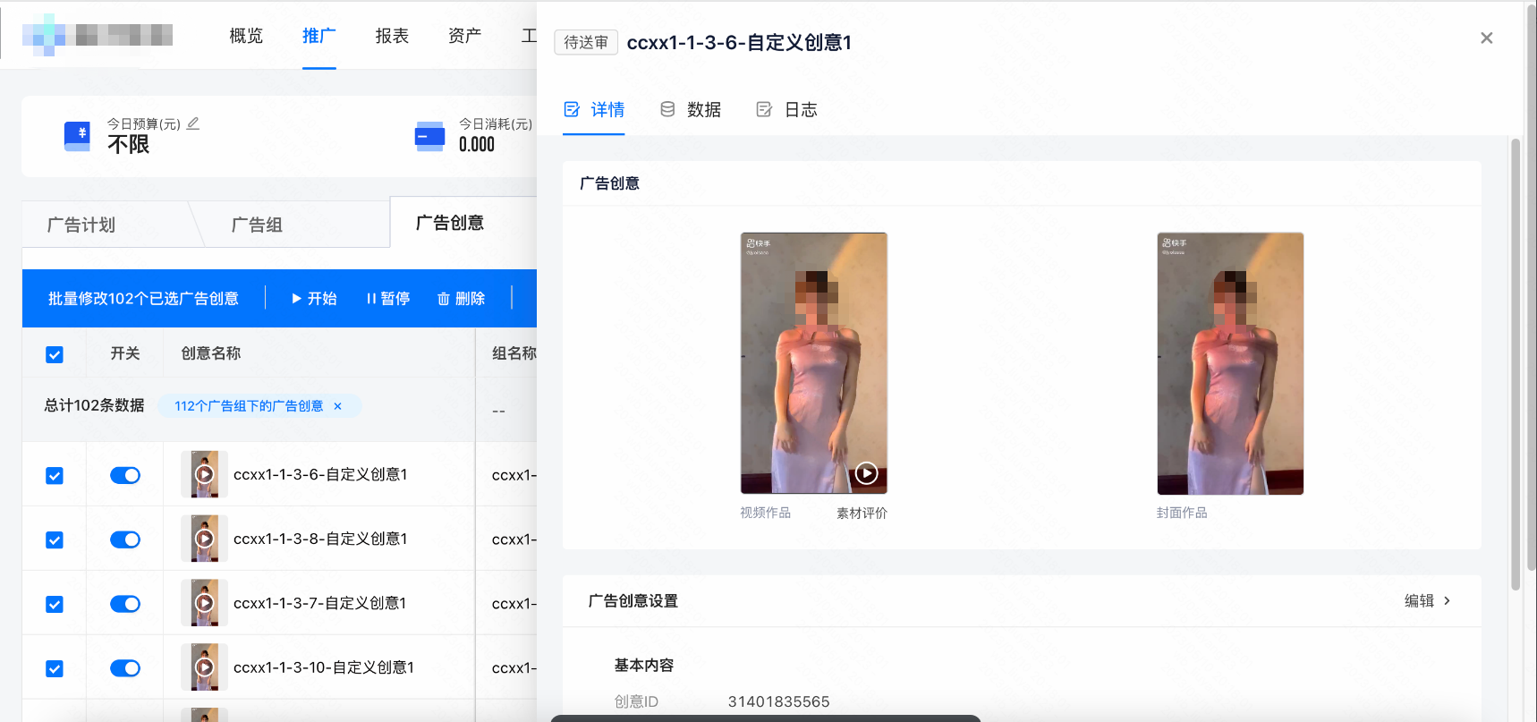
Task: Turn off the ccxx1-1-3-8 creative switch
Action: pos(125,539)
